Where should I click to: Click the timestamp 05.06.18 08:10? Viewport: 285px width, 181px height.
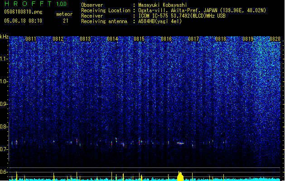tap(23, 21)
